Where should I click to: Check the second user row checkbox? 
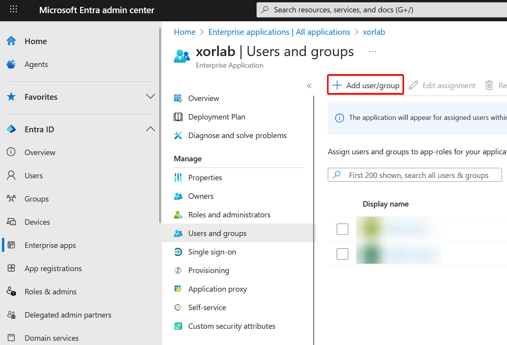(343, 254)
